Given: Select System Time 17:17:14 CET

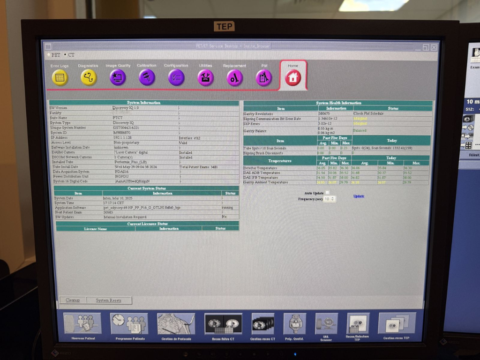Looking at the screenshot, I should click(x=113, y=202).
